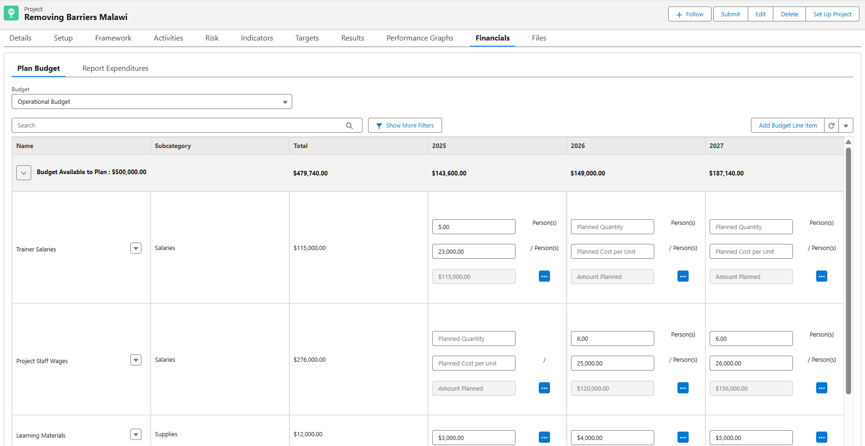Image resolution: width=865 pixels, height=446 pixels.
Task: Click the Supplies subcategory cell
Action: click(x=166, y=434)
